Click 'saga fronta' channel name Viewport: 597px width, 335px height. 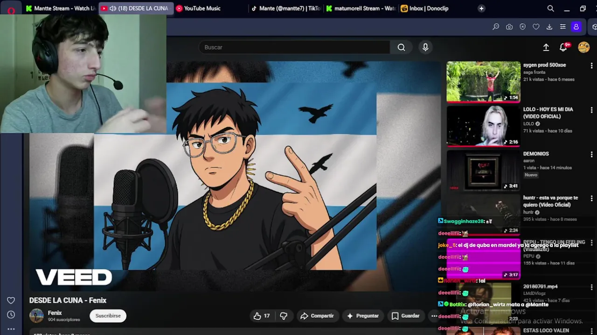coord(534,72)
